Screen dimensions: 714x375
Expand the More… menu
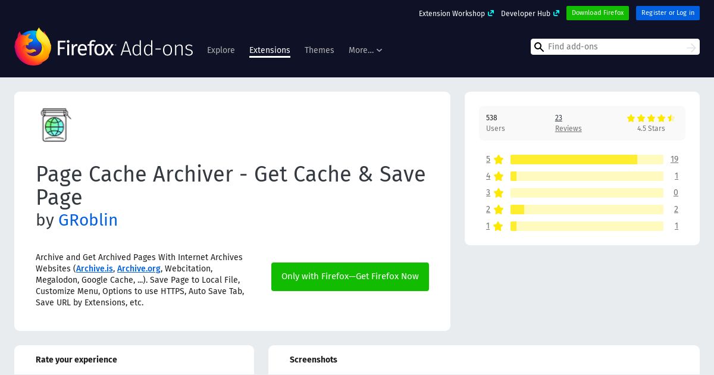coord(365,50)
